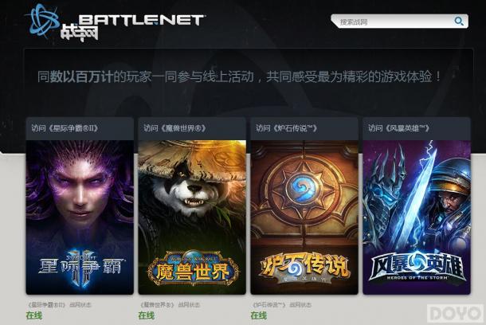Screen dimensions: 486x325
Task: Click into the 搜索战网 search field
Action: coord(394,22)
